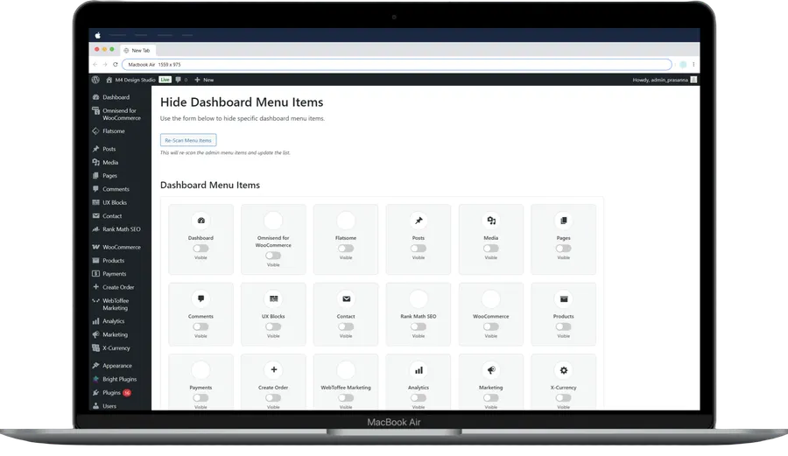
Task: Click the Create Order plus icon in sidebar
Action: 95,287
